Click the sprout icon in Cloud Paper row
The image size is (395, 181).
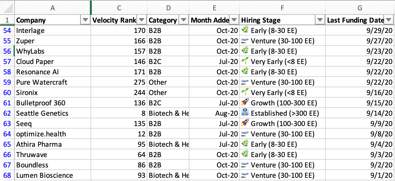245,61
